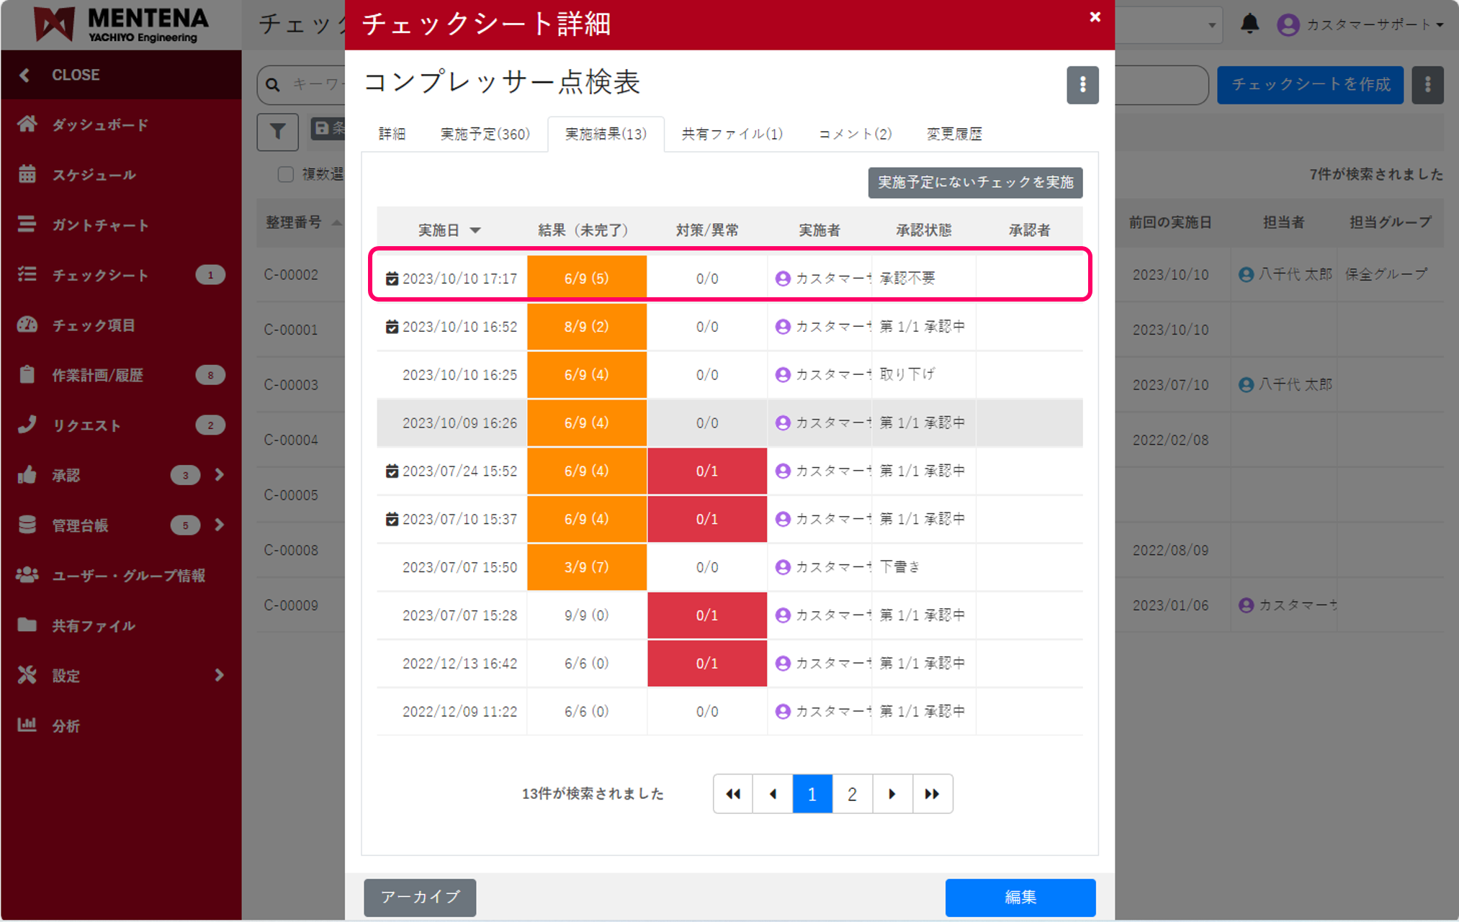This screenshot has width=1459, height=922.
Task: Open the dashboard from the sidebar
Action: click(x=99, y=125)
